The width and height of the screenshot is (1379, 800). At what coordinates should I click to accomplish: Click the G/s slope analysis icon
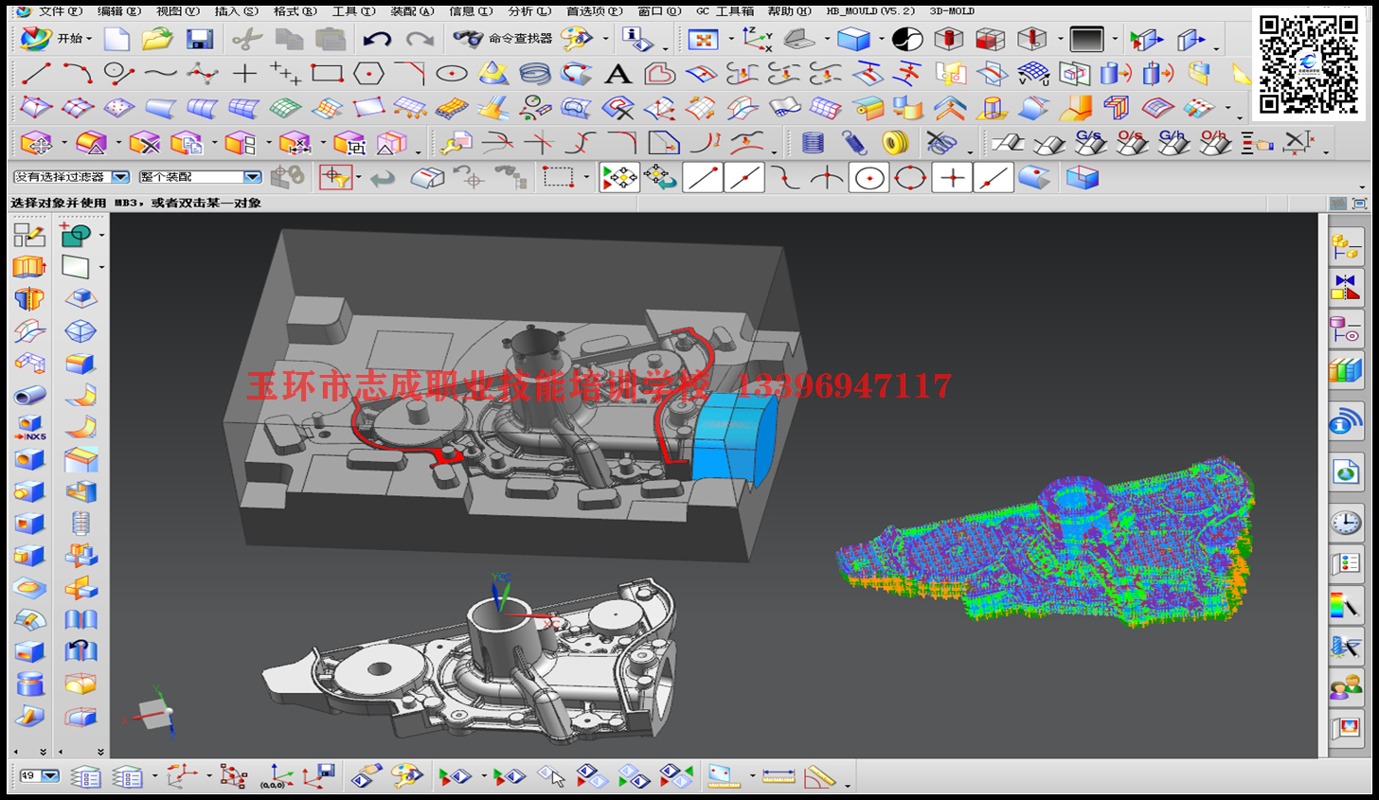pyautogui.click(x=1090, y=143)
